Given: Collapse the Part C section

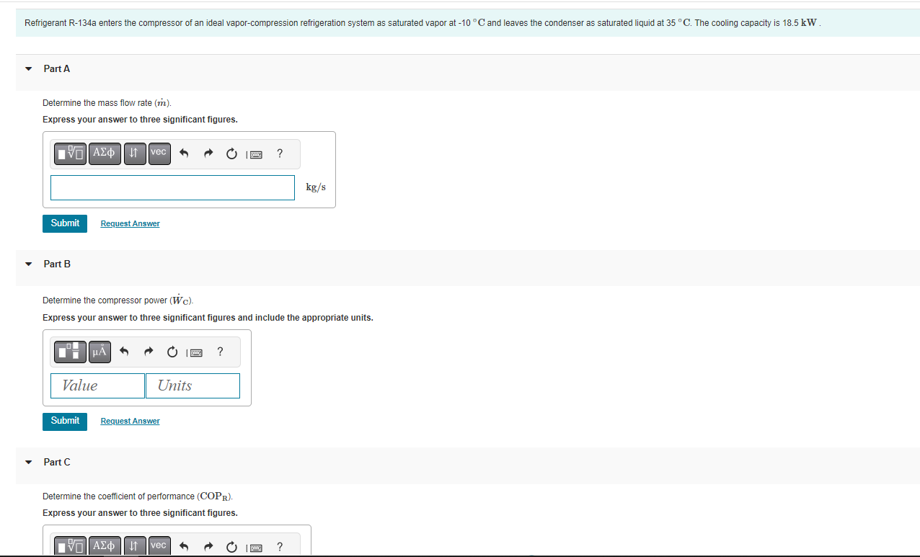Looking at the screenshot, I should tap(29, 463).
